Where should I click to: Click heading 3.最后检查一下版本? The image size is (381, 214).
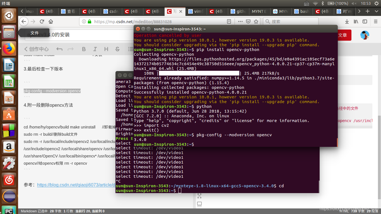(43, 69)
